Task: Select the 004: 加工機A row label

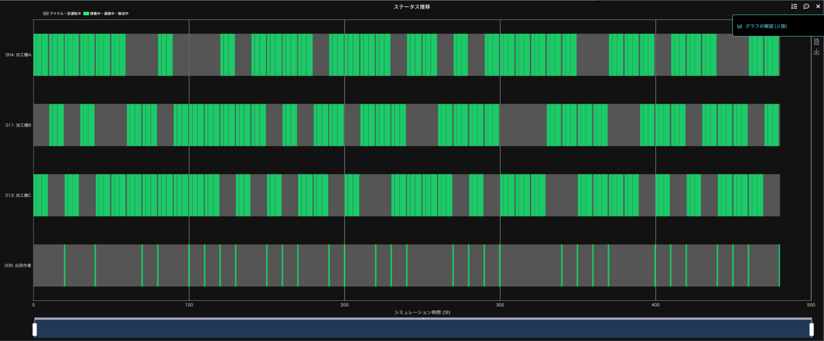Action: pos(18,55)
